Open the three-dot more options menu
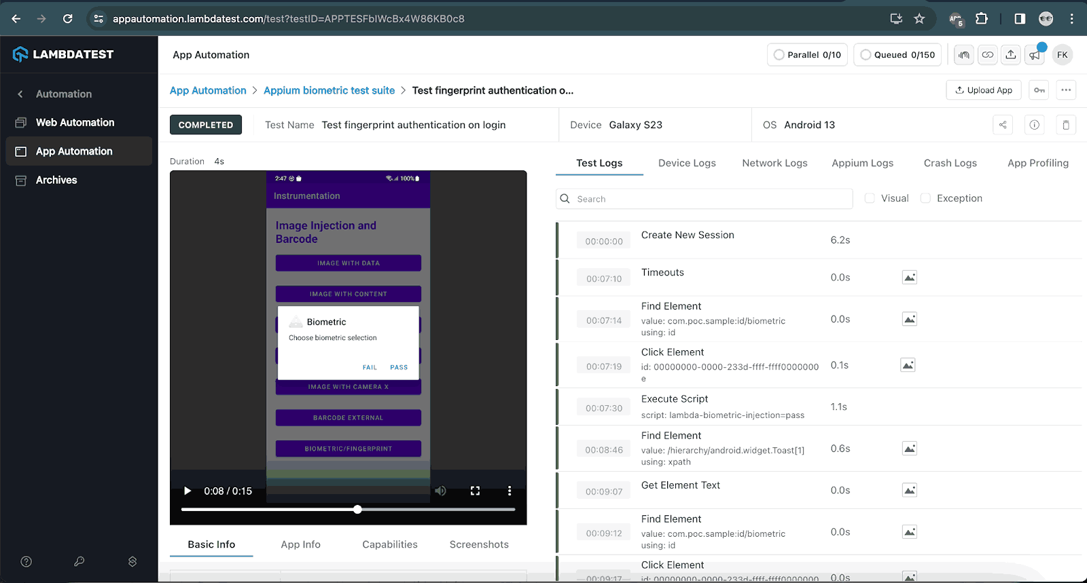This screenshot has width=1087, height=583. click(1066, 90)
